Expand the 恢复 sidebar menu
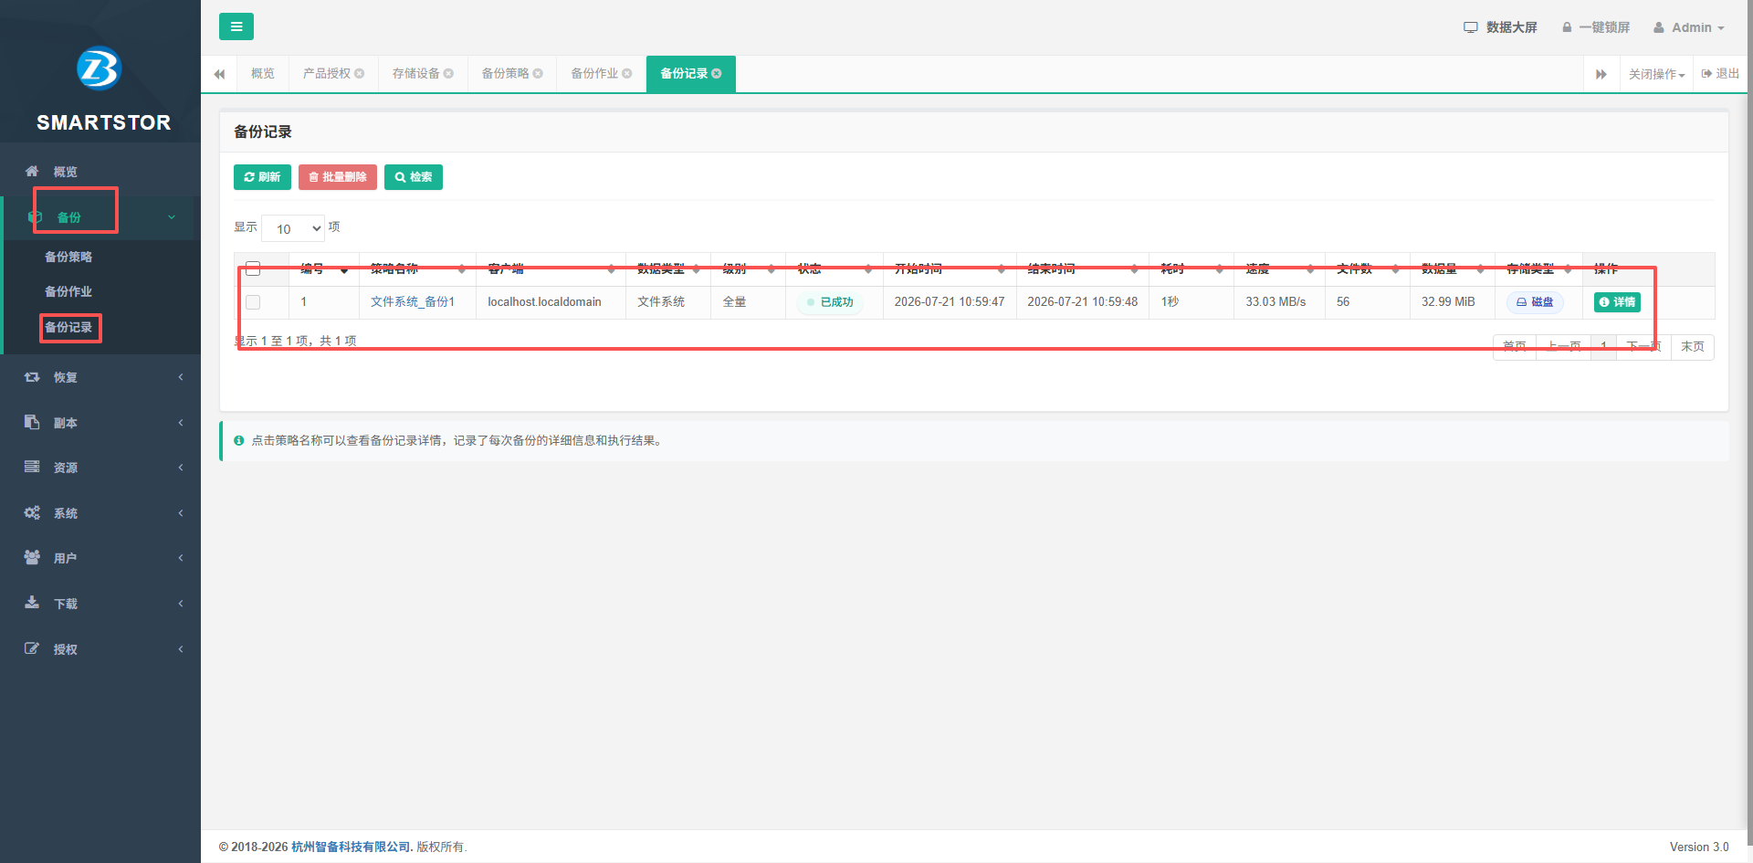 [x=100, y=377]
